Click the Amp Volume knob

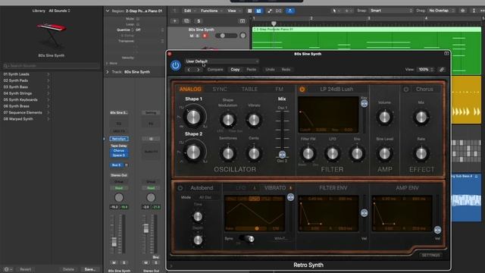[384, 118]
